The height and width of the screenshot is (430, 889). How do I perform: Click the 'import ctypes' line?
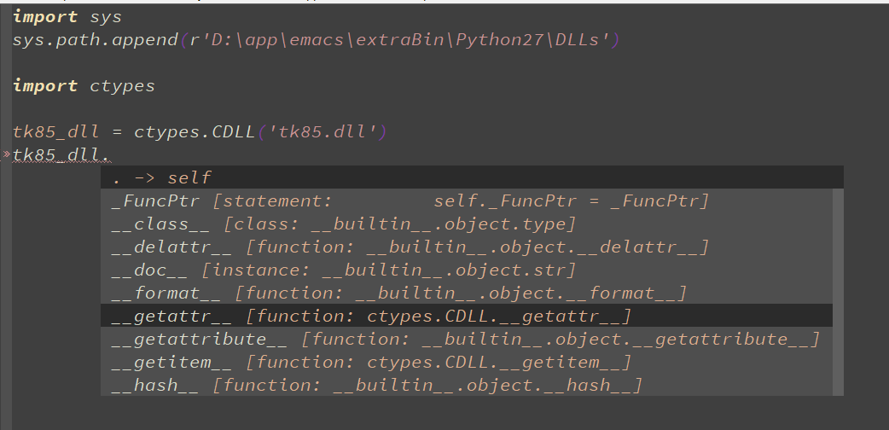[84, 86]
